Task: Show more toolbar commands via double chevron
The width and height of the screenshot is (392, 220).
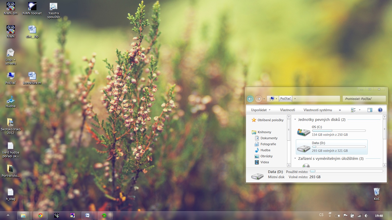Action: (340, 110)
